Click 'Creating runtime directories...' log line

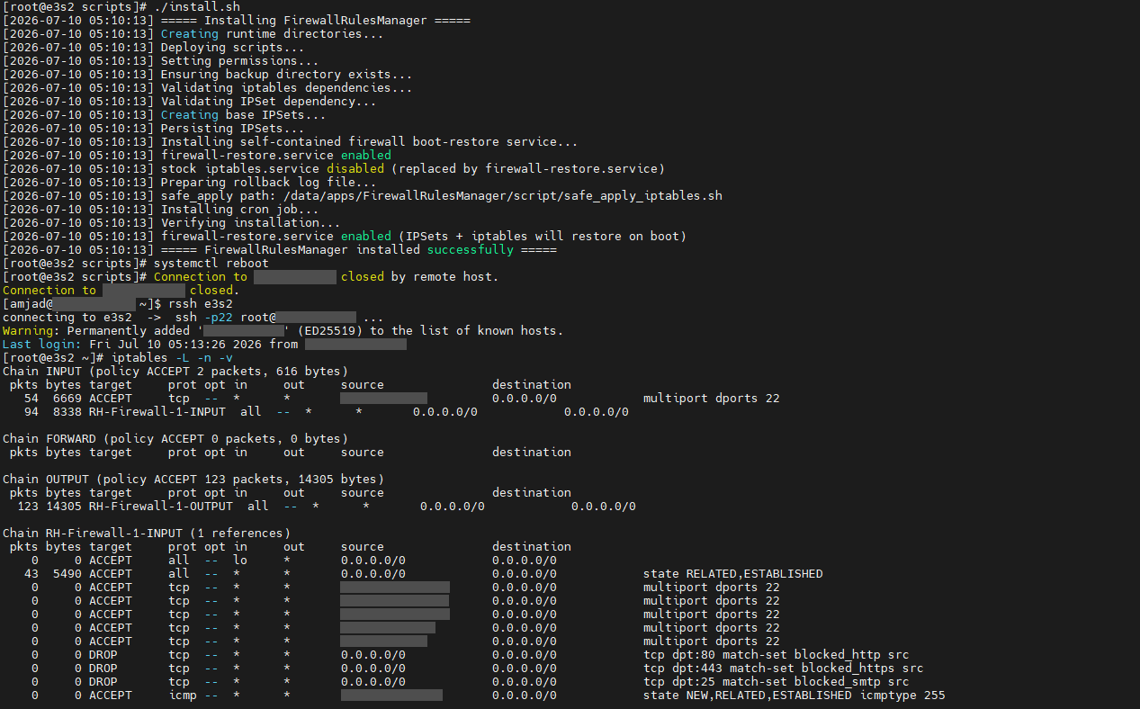[193, 33]
